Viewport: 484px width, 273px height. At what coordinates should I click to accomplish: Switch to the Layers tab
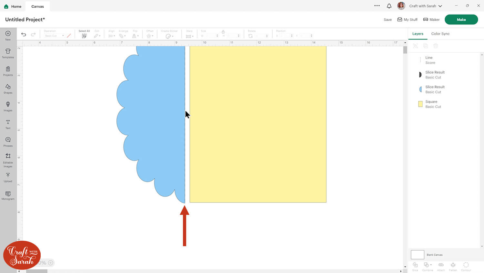[418, 34]
